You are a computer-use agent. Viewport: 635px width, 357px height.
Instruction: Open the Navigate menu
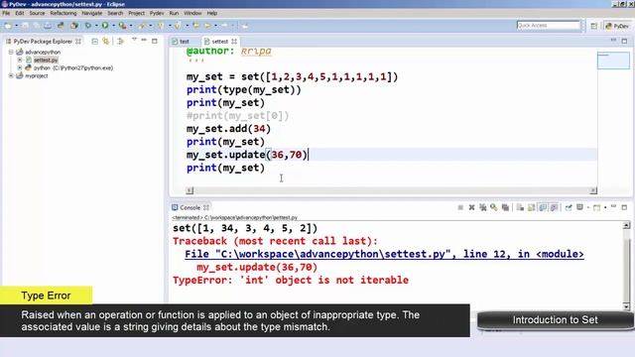click(92, 13)
